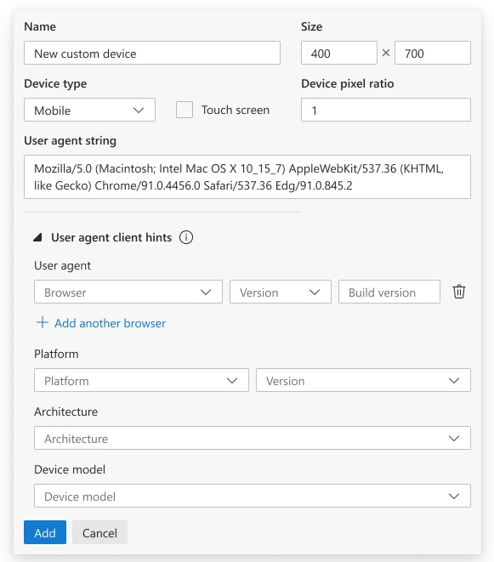This screenshot has height=562, width=494.
Task: Focus the Build version field
Action: (x=389, y=292)
